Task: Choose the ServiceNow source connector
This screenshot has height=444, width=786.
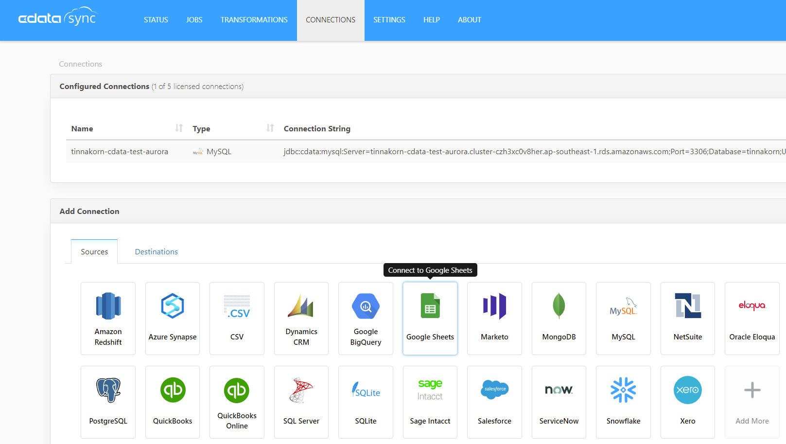Action: pos(559,402)
